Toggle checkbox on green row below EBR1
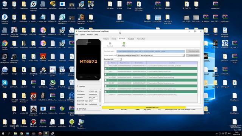 [x=106, y=74]
